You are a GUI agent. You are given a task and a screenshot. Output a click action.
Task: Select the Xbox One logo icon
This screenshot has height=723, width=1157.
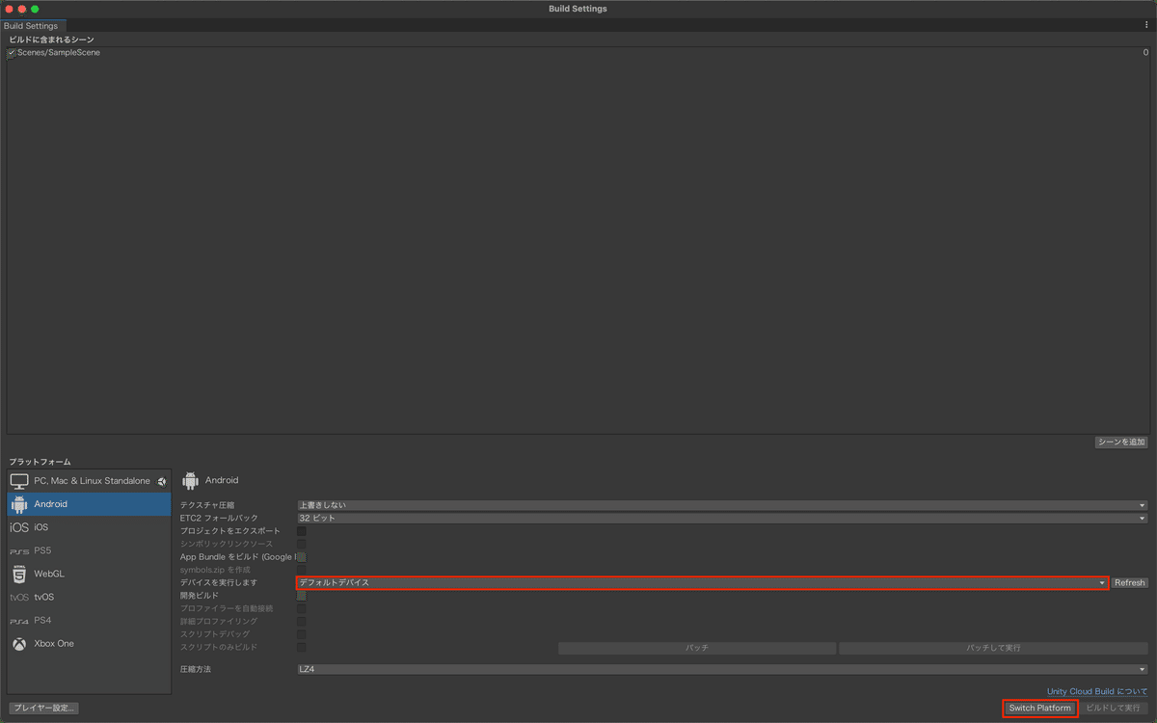point(19,643)
